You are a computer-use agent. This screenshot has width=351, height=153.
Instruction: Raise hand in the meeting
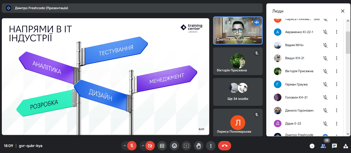pyautogui.click(x=199, y=146)
